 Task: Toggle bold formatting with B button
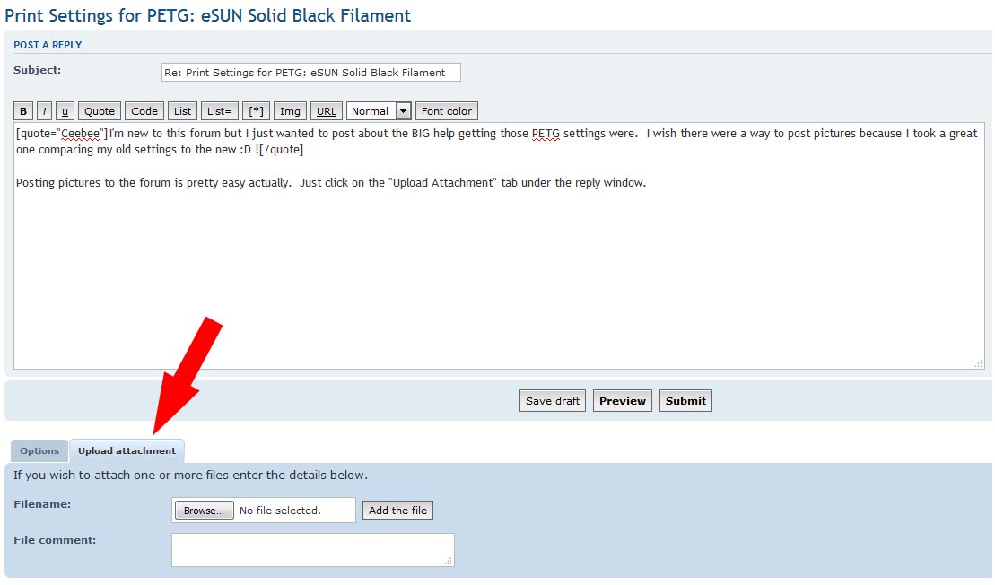click(x=23, y=111)
